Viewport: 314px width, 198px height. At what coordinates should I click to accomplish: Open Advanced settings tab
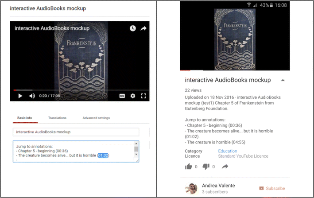96,118
